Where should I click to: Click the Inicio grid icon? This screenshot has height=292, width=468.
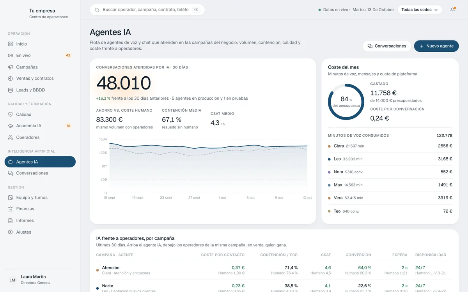pos(11,44)
